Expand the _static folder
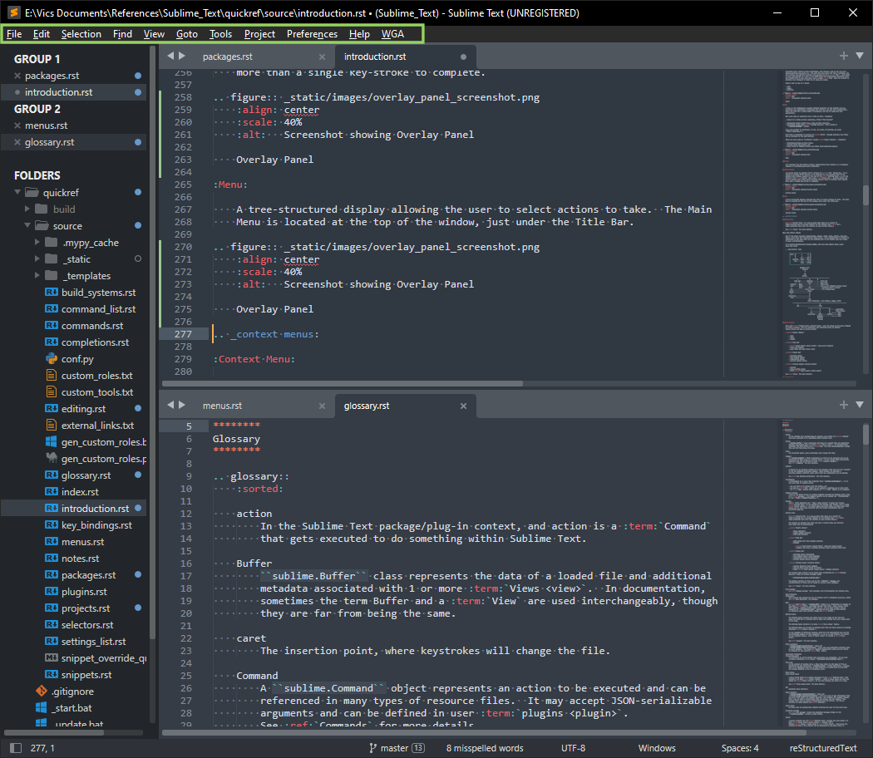The height and width of the screenshot is (758, 873). [x=38, y=259]
